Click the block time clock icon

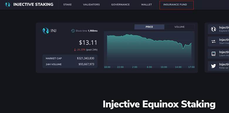click(73, 31)
